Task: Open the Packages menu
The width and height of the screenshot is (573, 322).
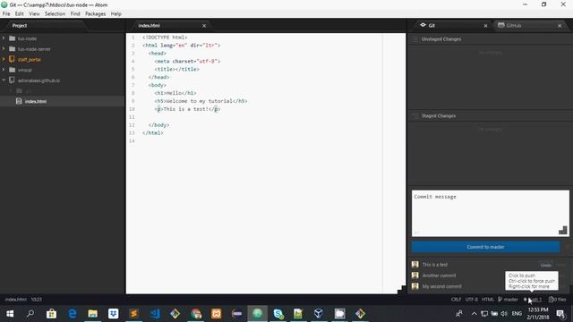Action: pyautogui.click(x=95, y=14)
